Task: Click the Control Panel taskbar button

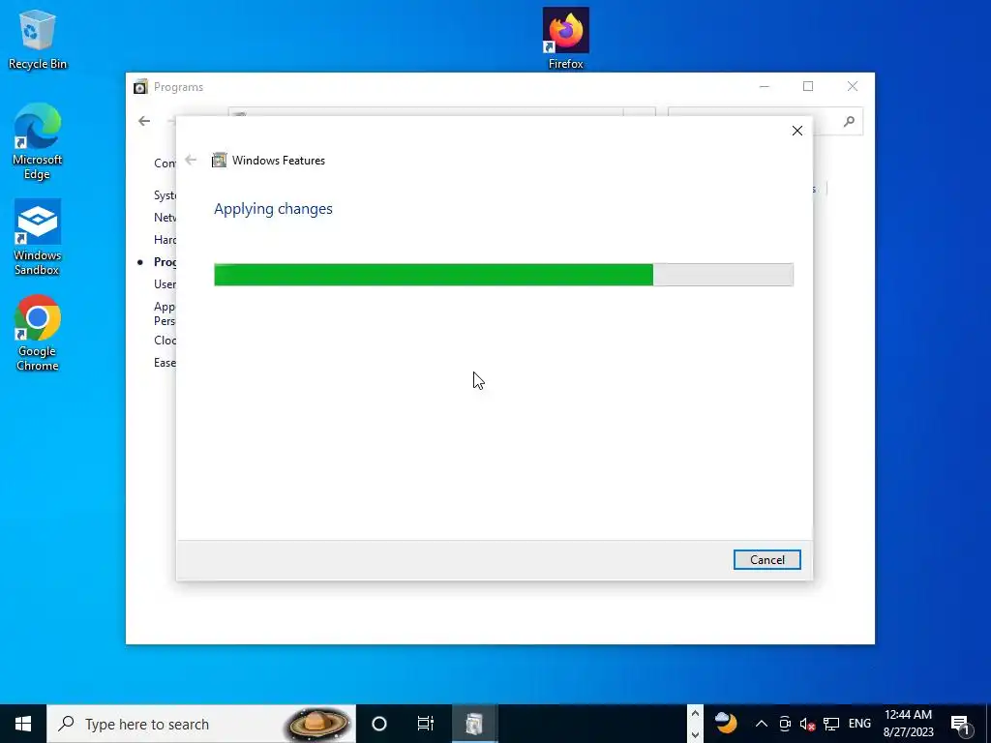Action: click(x=474, y=724)
